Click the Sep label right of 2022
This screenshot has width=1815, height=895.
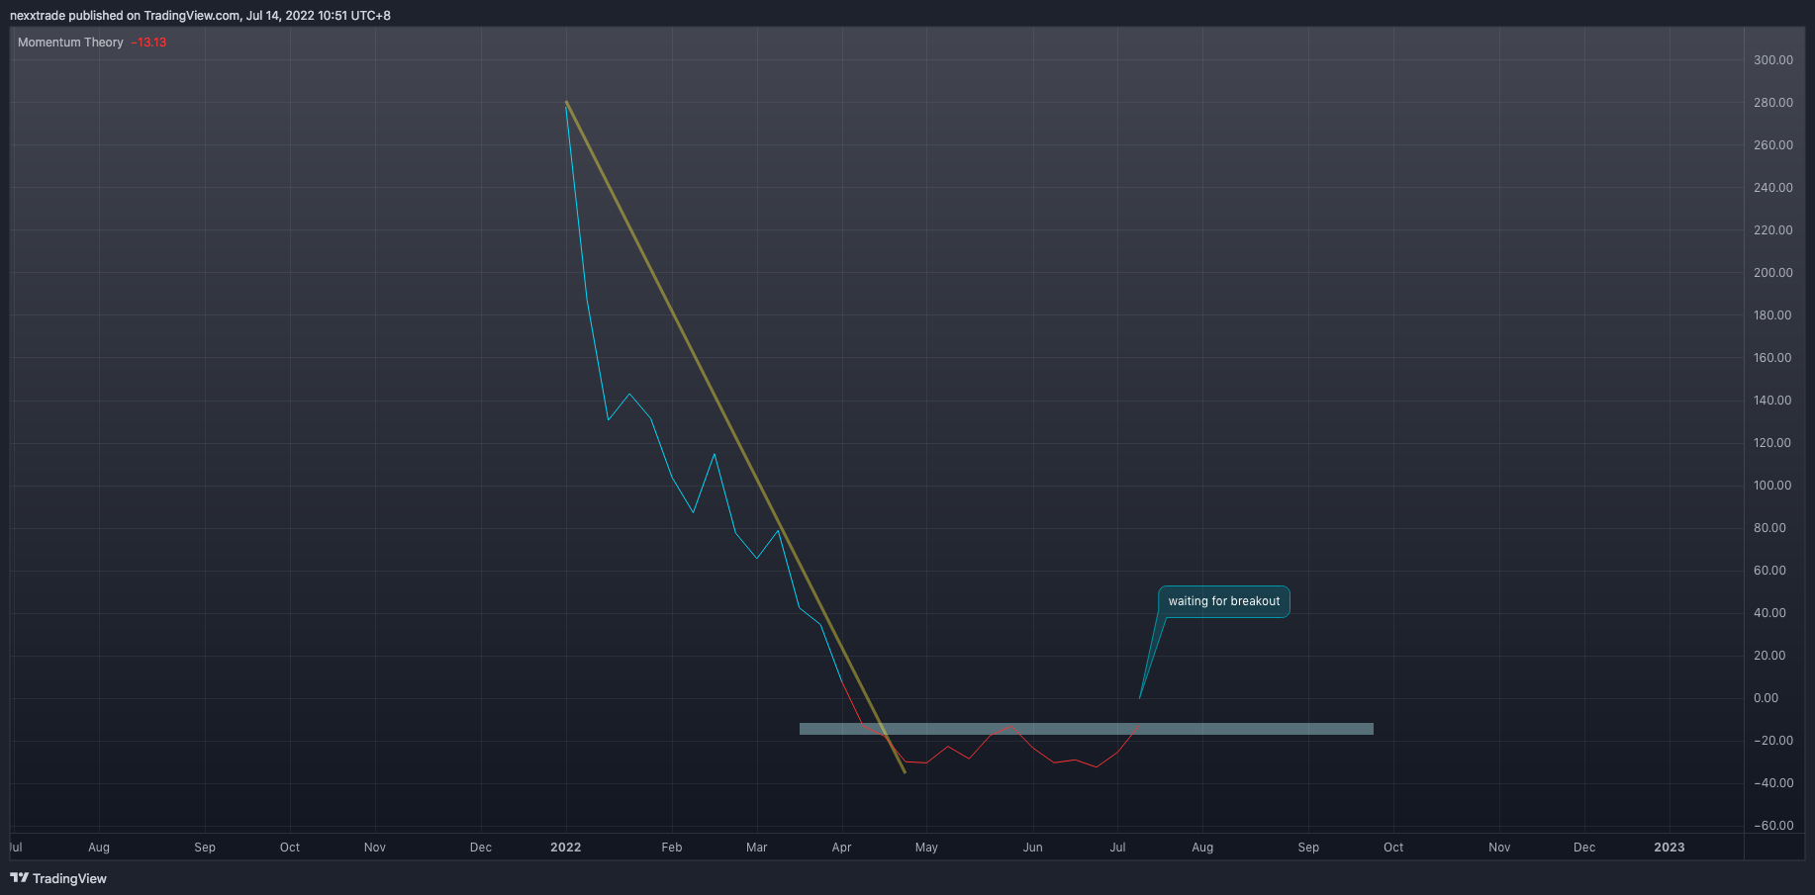click(1308, 848)
